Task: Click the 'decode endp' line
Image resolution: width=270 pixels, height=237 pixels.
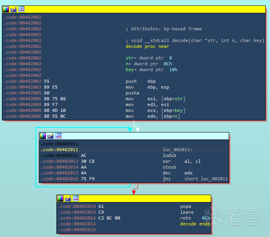Action: (195, 224)
